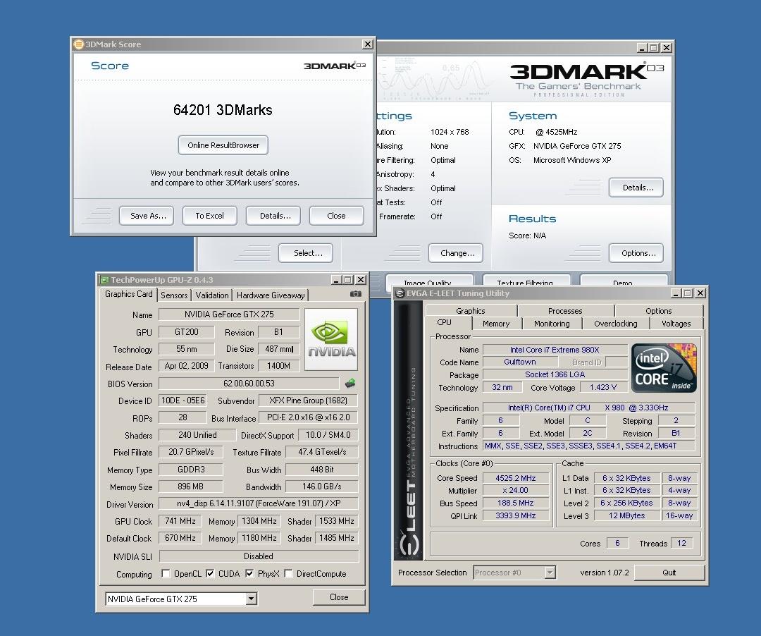Click the System Details... button in 3DMark03

636,188
